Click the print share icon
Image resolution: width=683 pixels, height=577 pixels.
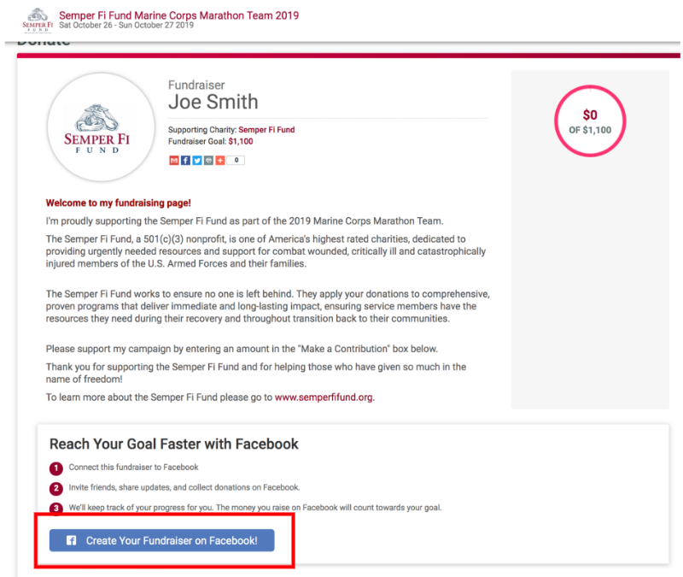(208, 161)
